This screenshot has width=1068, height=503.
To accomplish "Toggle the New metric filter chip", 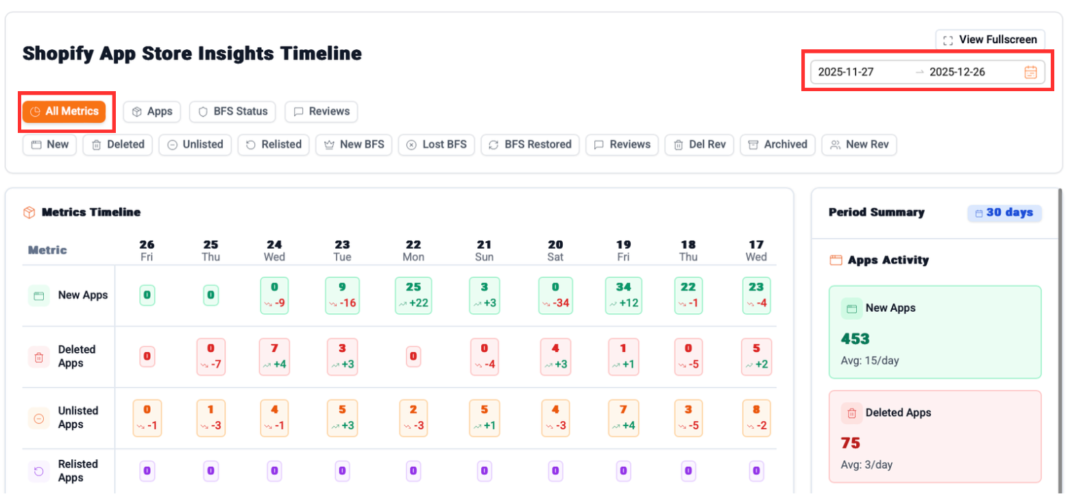I will (50, 145).
